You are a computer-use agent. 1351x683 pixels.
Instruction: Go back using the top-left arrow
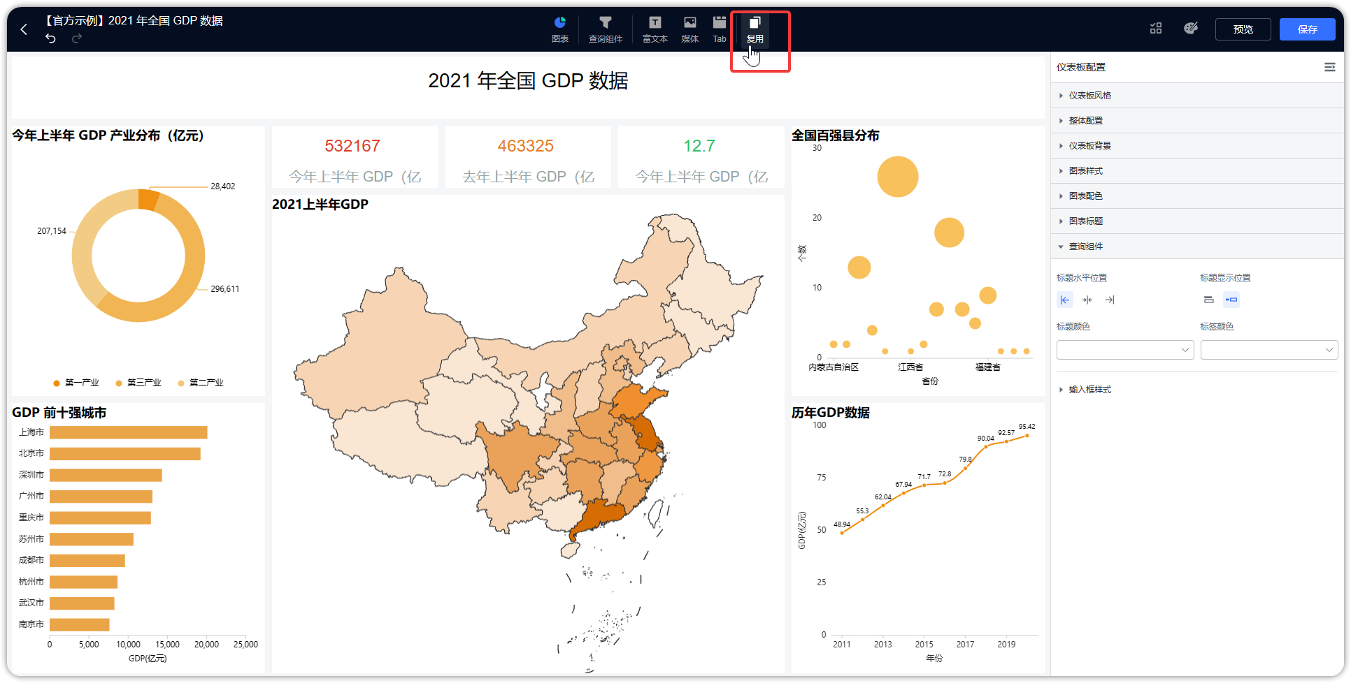[24, 29]
